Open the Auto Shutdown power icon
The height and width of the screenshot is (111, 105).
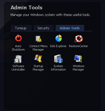click(x=18, y=38)
